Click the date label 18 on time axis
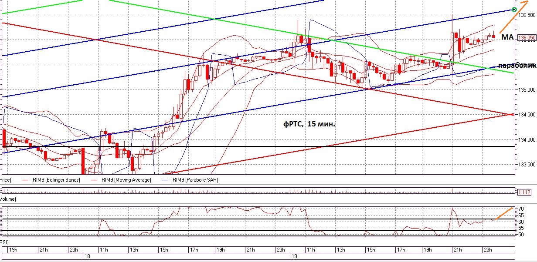Image resolution: width=537 pixels, height=262 pixels. coord(87,257)
